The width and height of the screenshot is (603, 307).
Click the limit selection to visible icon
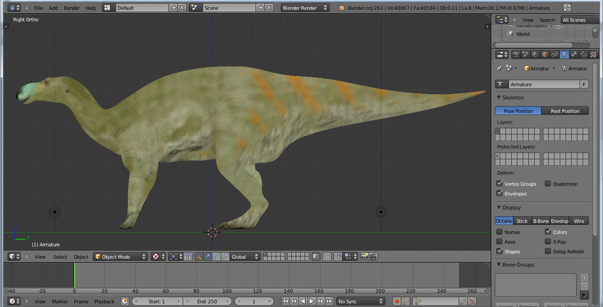(x=316, y=257)
